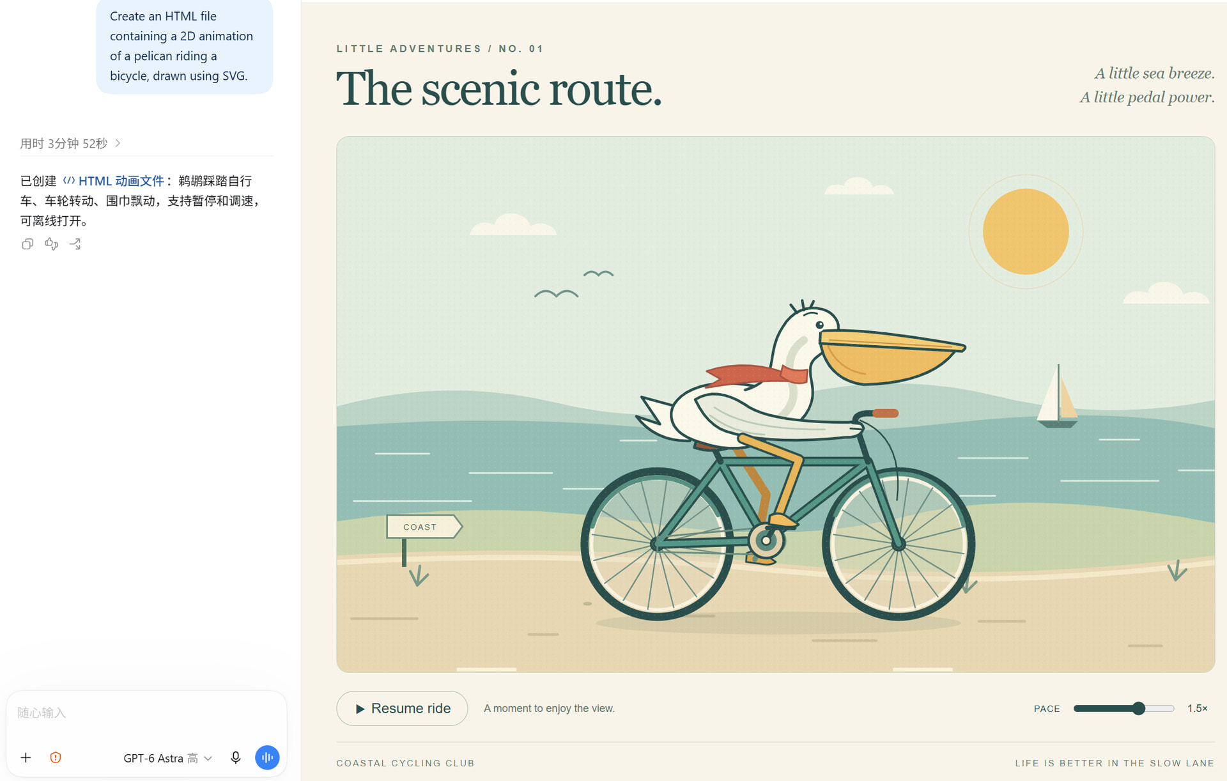This screenshot has height=781, width=1227.
Task: Copy the assistant response
Action: (x=27, y=244)
